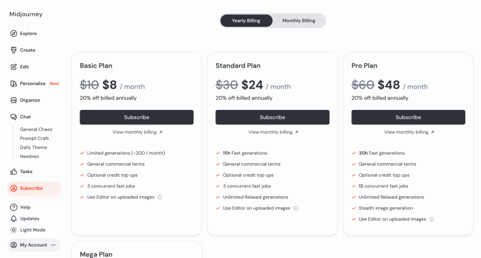This screenshot has width=481, height=258.
Task: Click the Create brush icon
Action: (x=14, y=50)
